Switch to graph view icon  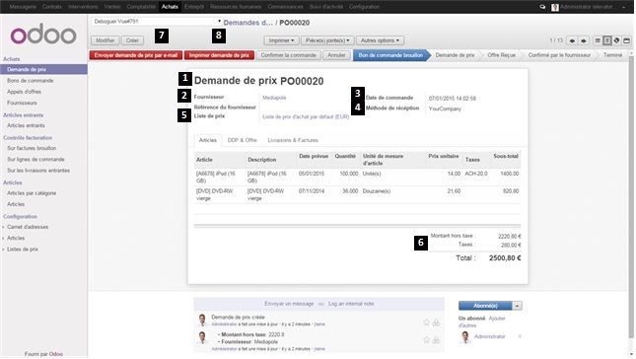(x=616, y=40)
